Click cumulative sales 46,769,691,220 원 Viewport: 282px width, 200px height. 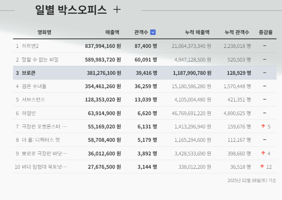tap(191, 113)
